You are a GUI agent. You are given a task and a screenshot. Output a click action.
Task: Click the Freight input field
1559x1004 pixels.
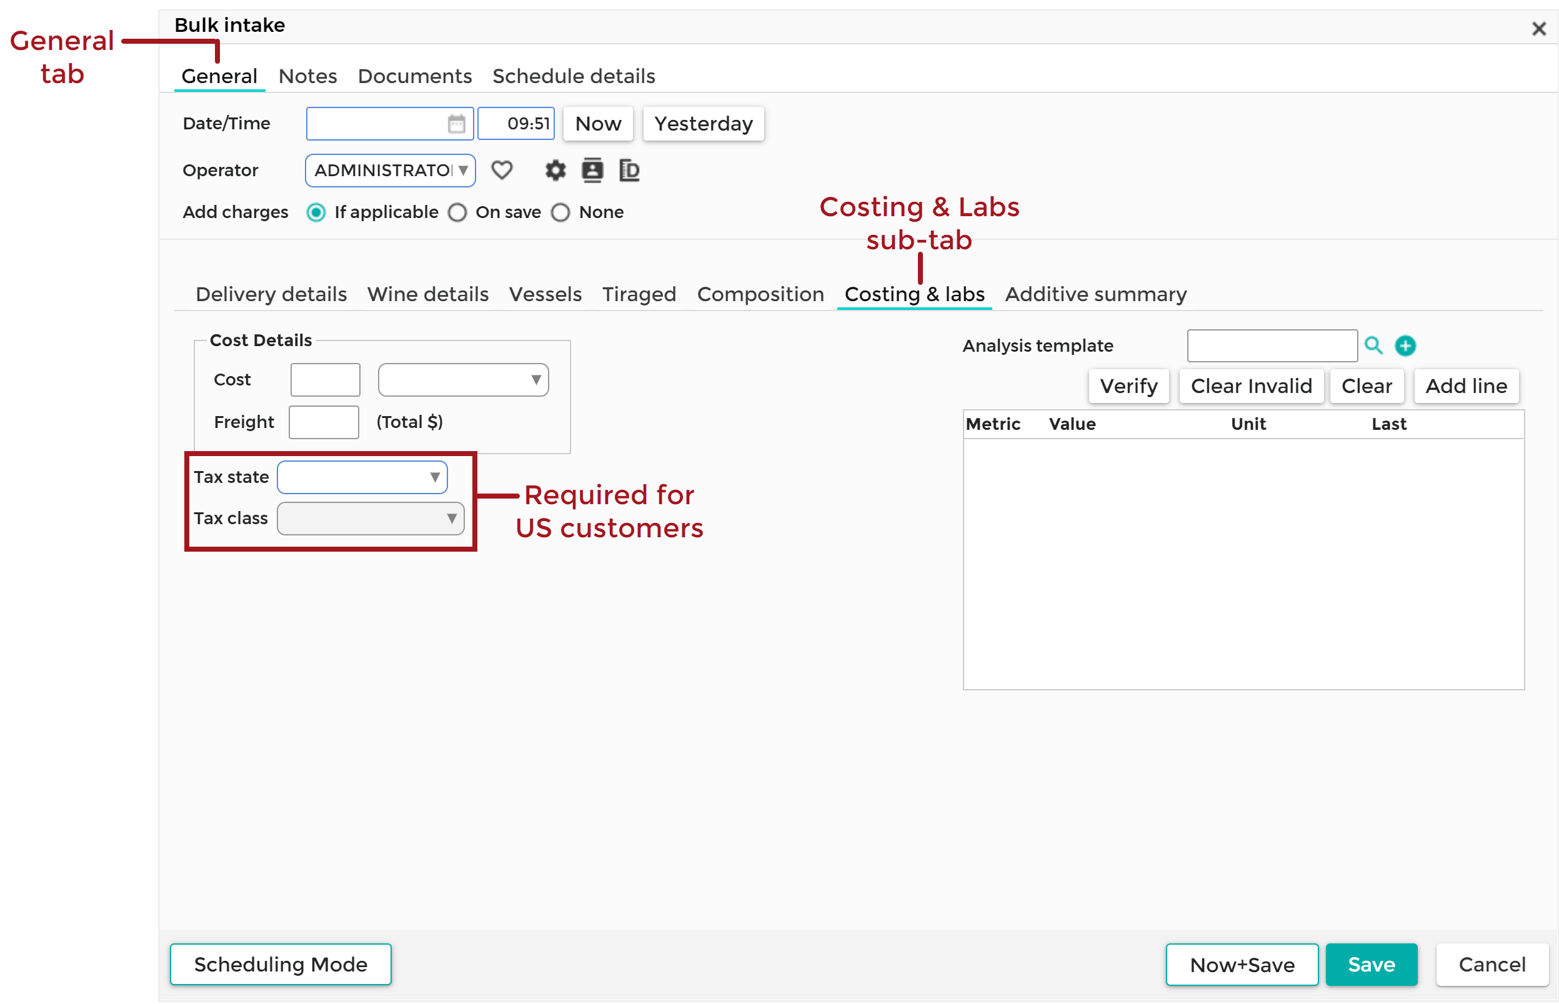pyautogui.click(x=324, y=422)
